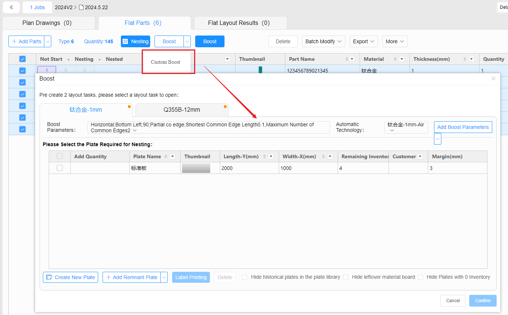
Task: Select the Q355B-12mm layout task tab
Action: click(182, 110)
